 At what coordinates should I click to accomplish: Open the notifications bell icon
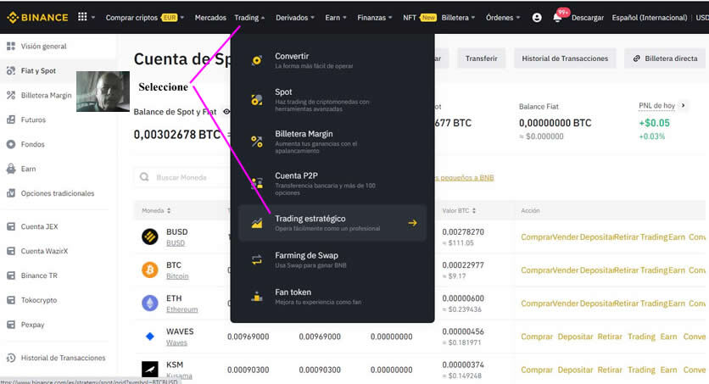(557, 18)
